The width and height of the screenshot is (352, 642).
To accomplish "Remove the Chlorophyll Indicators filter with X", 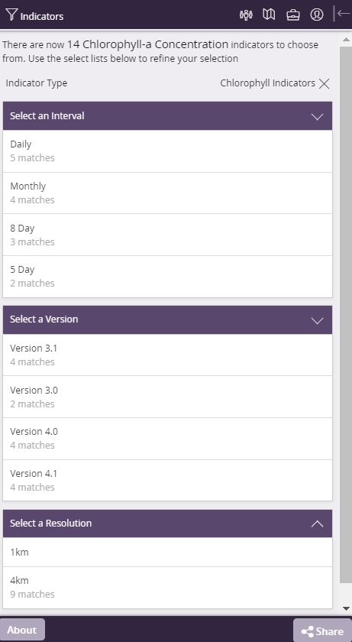I will click(325, 83).
